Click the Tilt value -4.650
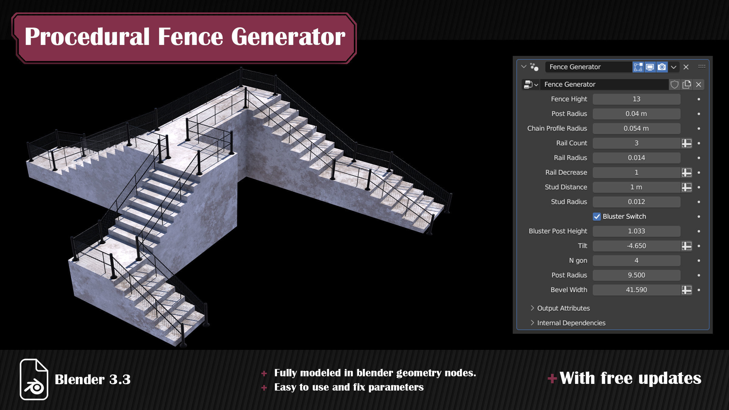The width and height of the screenshot is (729, 410). click(x=636, y=246)
